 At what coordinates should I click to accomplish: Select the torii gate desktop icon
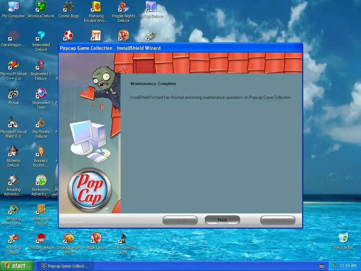tap(96, 36)
